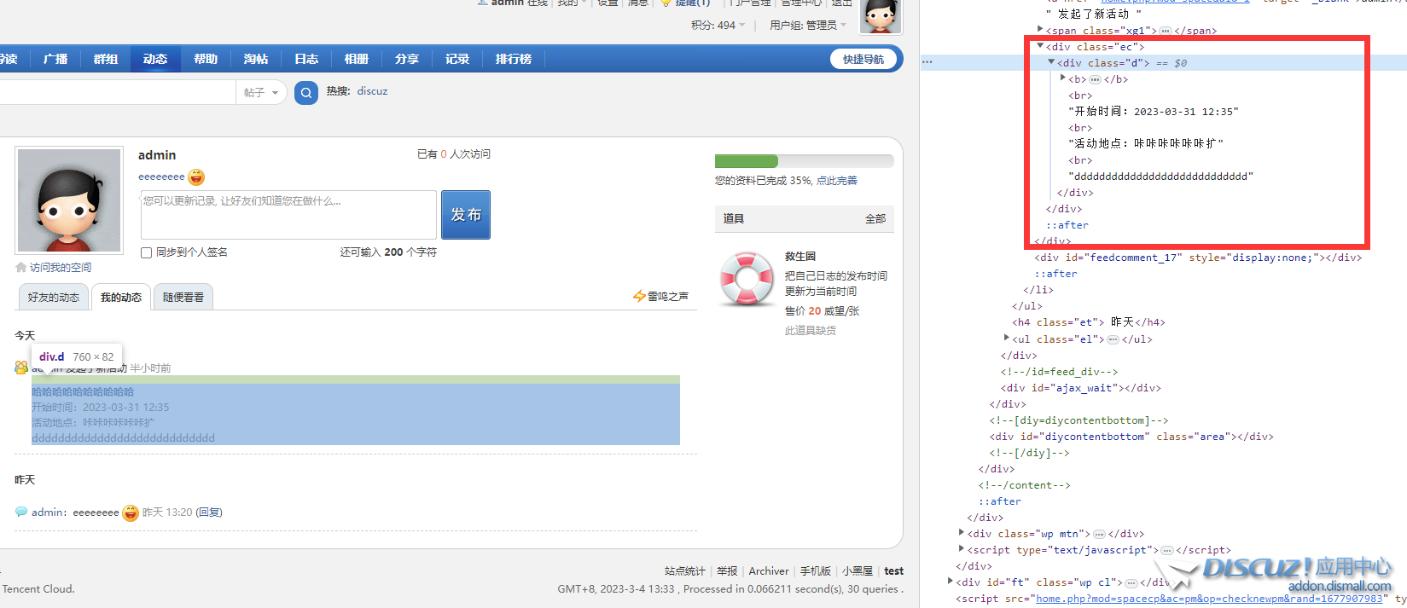This screenshot has width=1407, height=608.
Task: Click the admin profile avatar image
Action: point(69,200)
